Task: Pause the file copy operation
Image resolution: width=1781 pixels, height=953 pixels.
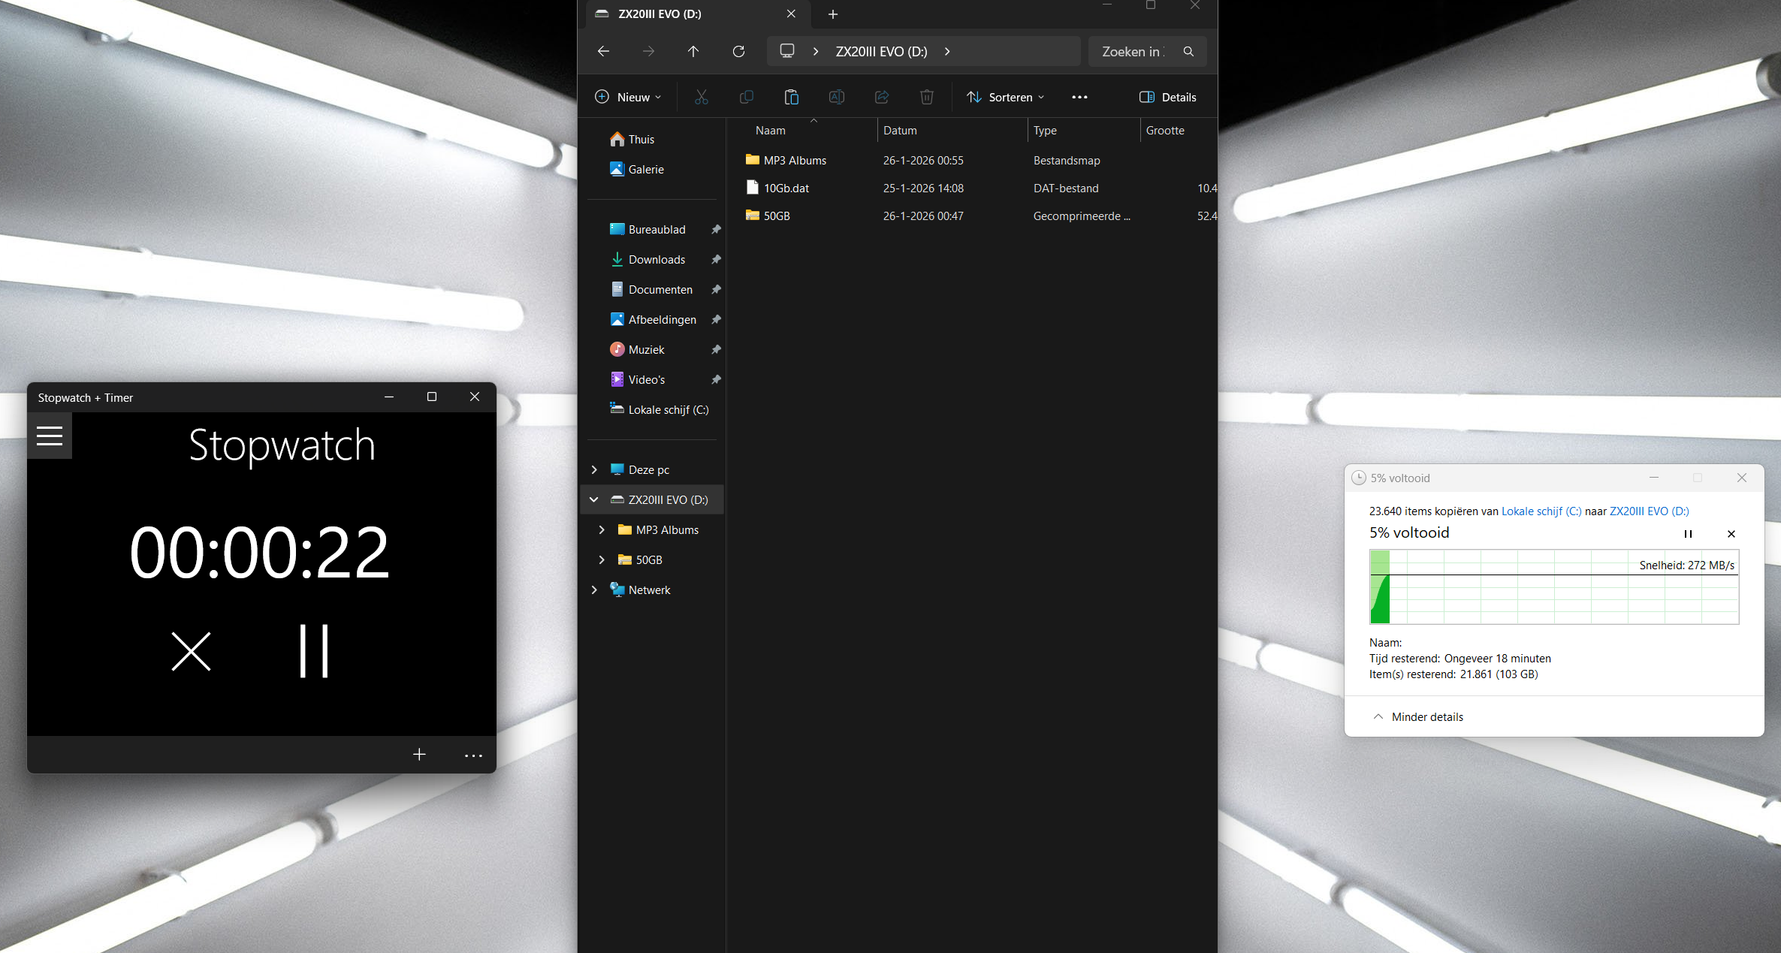Action: click(x=1688, y=534)
